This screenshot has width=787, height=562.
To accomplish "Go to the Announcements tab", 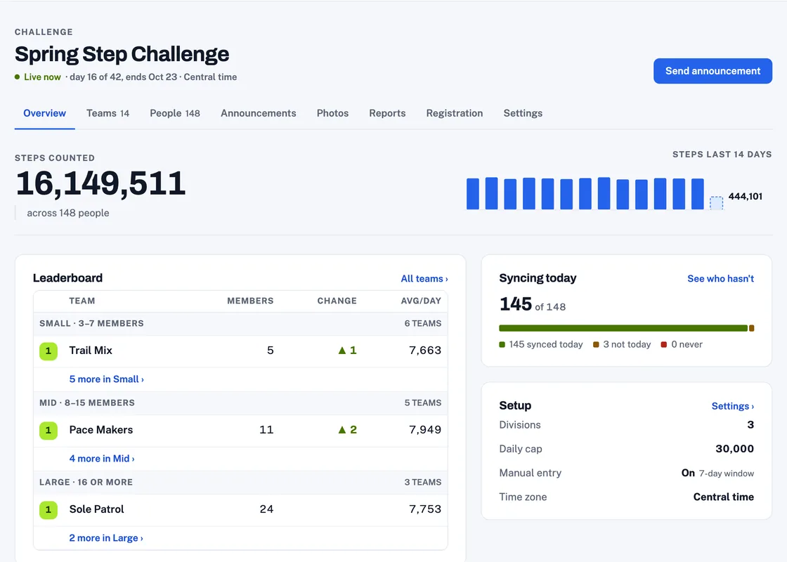I will point(258,113).
